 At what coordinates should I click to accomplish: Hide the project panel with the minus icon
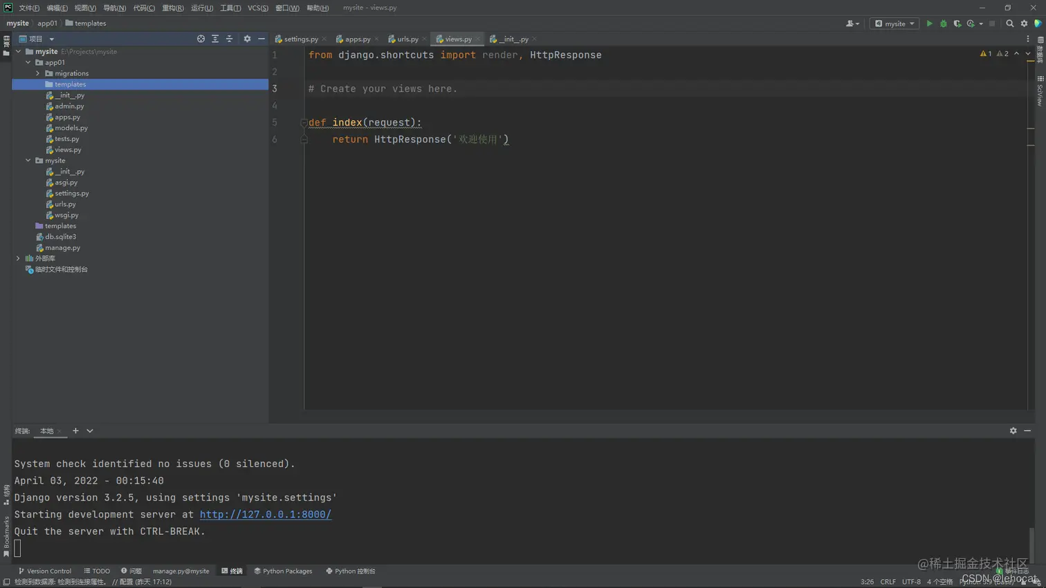261,39
